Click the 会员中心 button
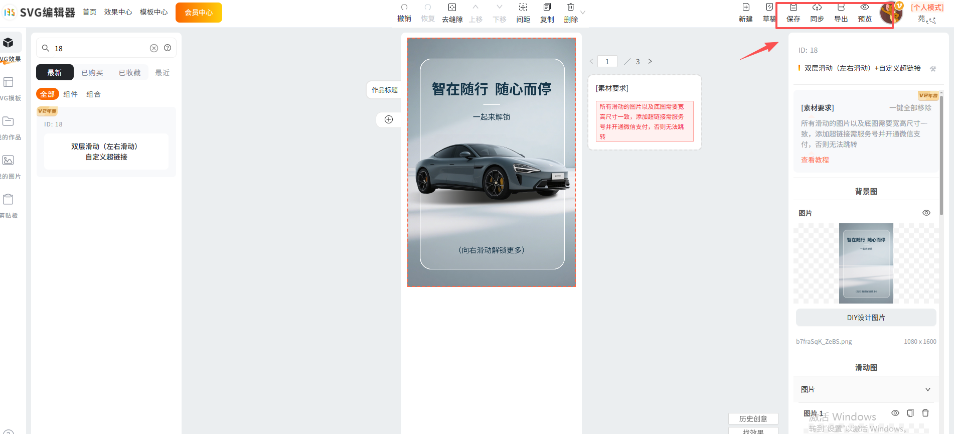Image resolution: width=954 pixels, height=434 pixels. tap(199, 13)
